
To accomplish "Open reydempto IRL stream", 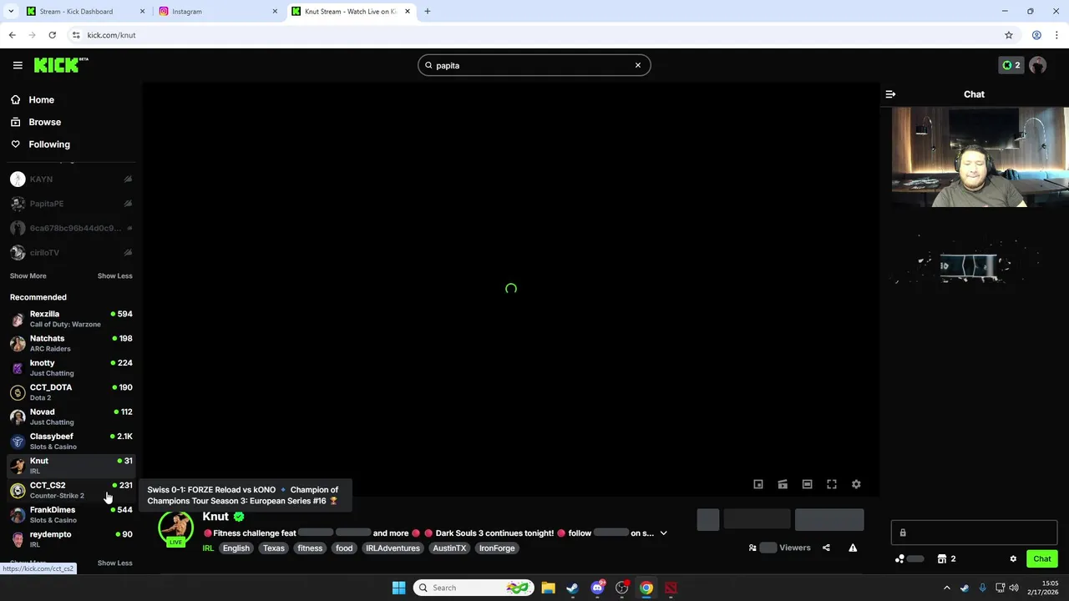I will pos(71,539).
